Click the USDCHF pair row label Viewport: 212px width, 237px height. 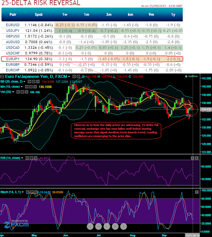click(x=13, y=53)
